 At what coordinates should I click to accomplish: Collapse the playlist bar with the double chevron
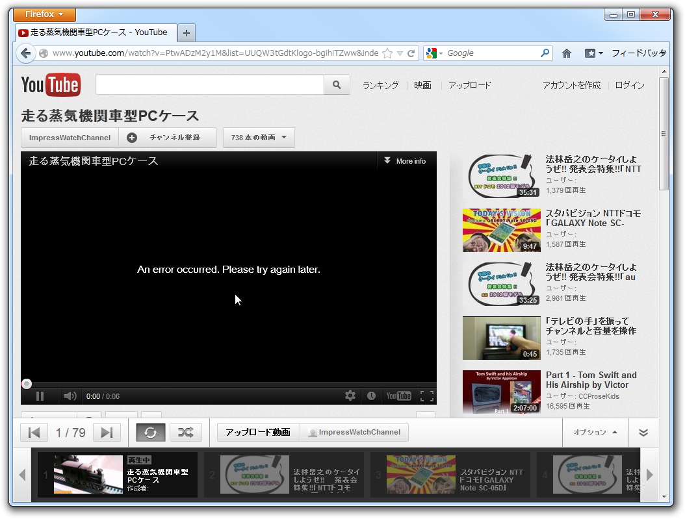coord(643,432)
